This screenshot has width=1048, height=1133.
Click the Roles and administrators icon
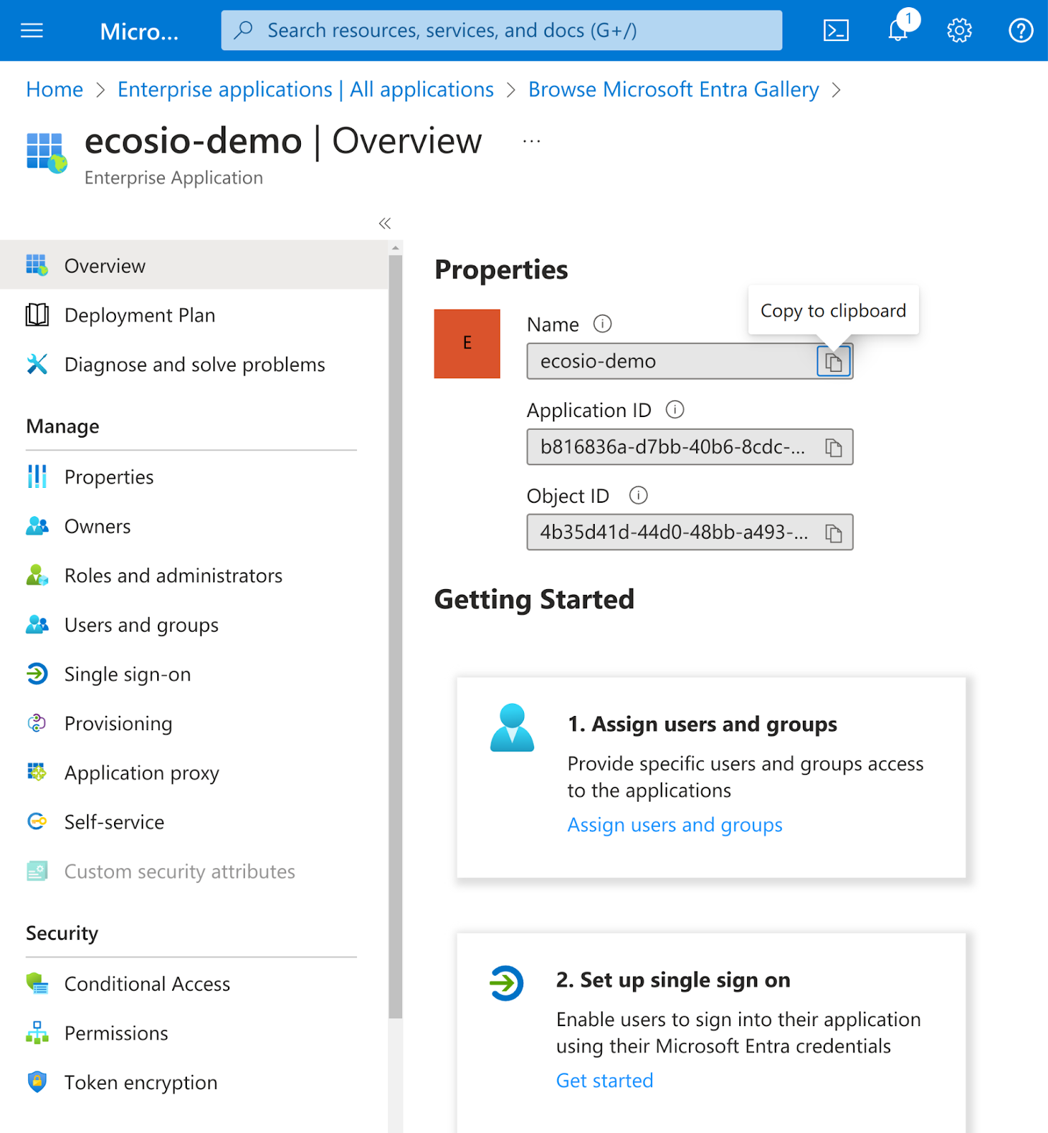[x=38, y=576]
